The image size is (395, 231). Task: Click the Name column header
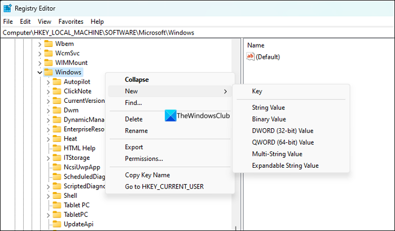coord(256,45)
